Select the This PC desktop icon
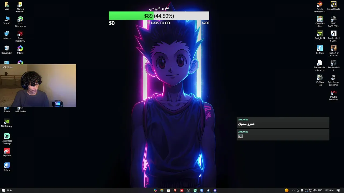Viewport: 344px width, 193px height. (x=7, y=21)
